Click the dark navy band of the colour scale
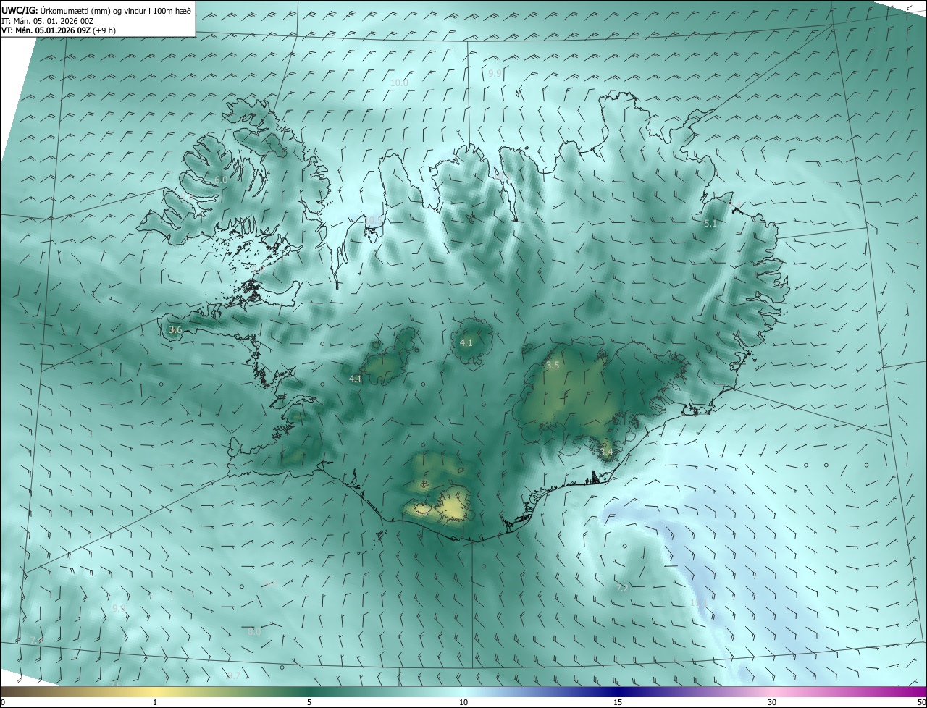This screenshot has height=708, width=927. click(618, 691)
